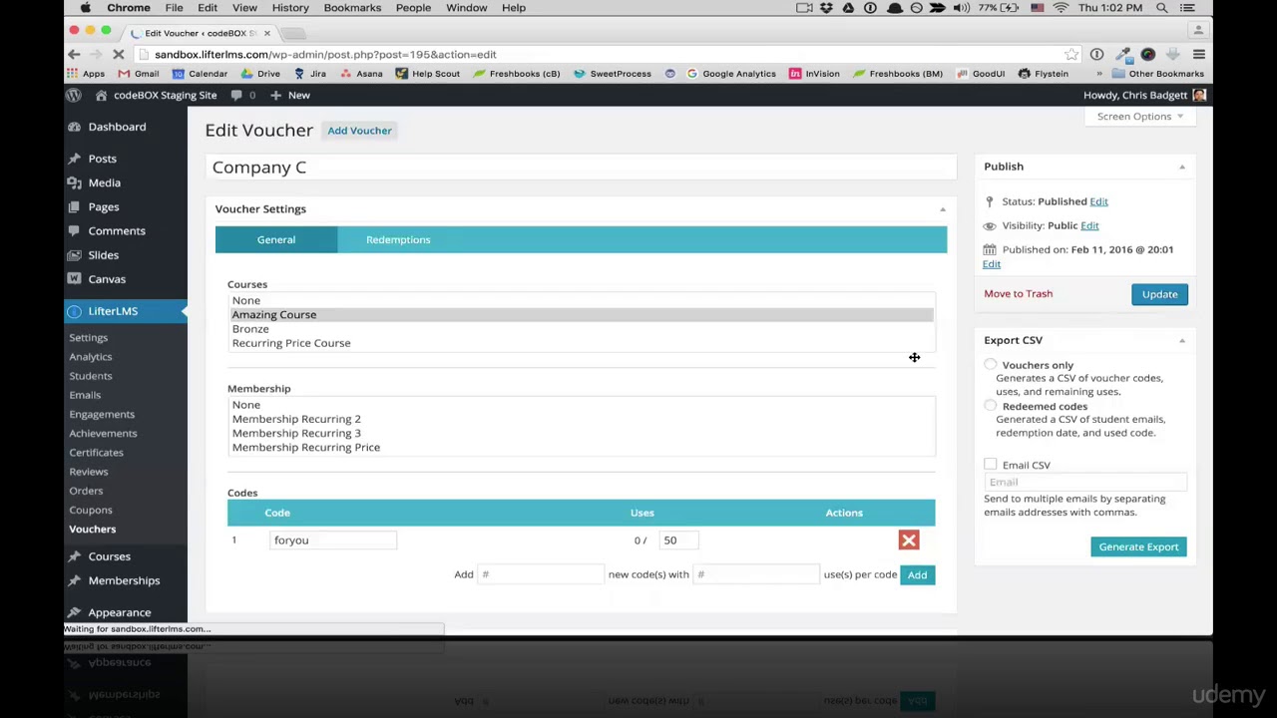
Task: Click the number of new codes field
Action: [x=541, y=574]
